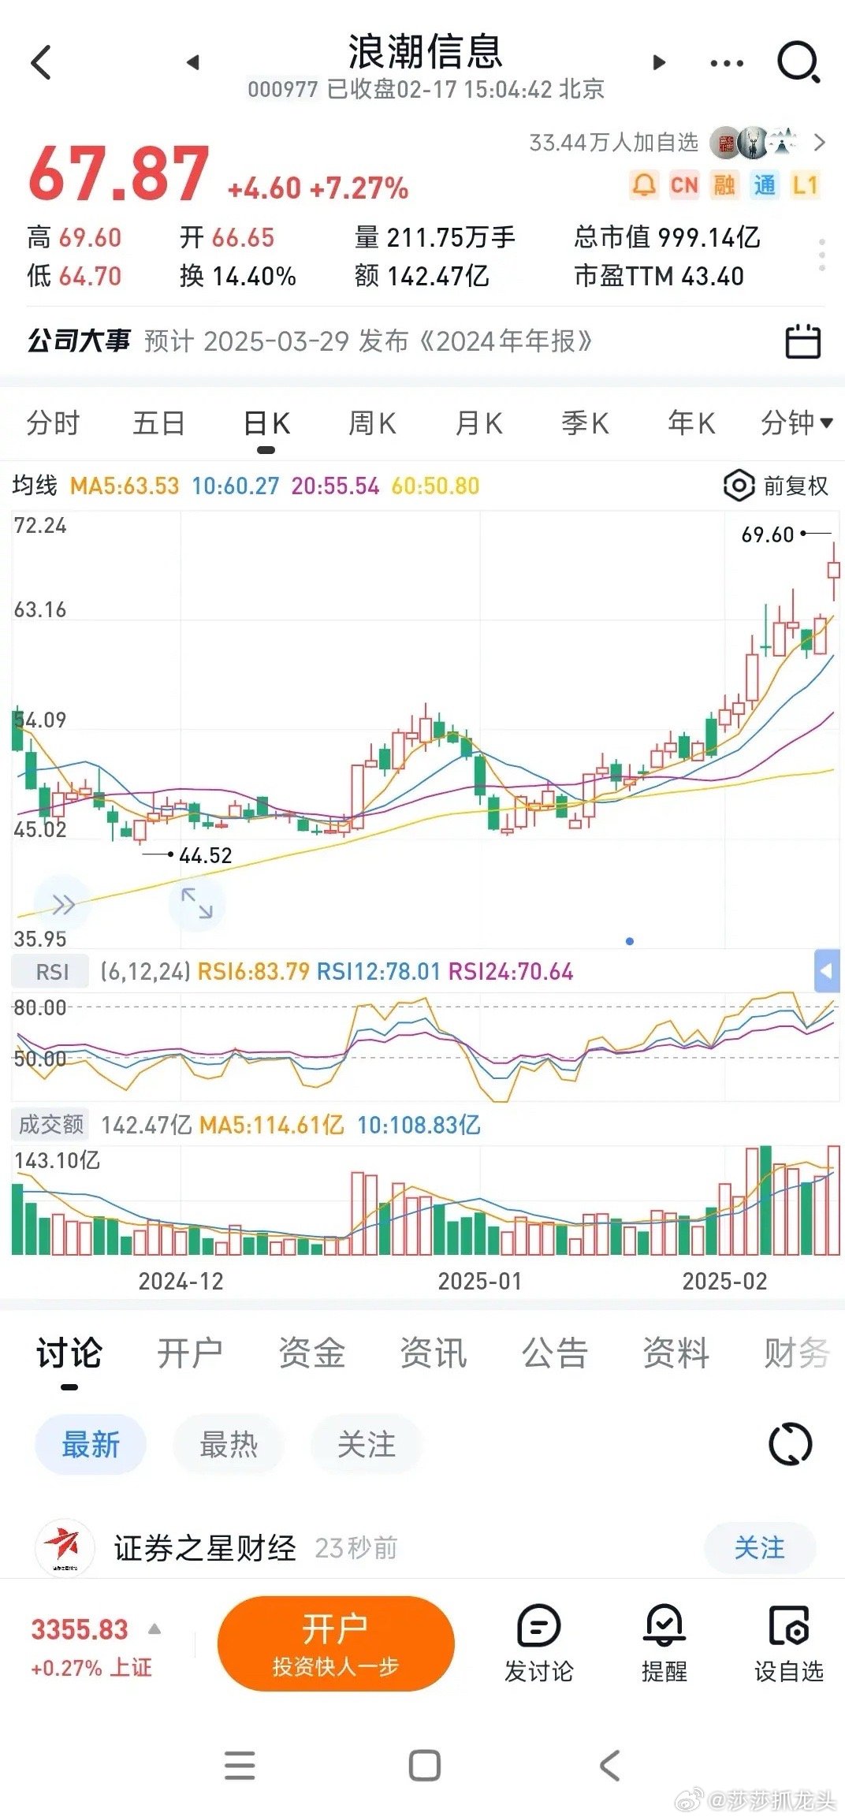Screen dimensions: 845x1820
Task: Open the 资料 company profile tab
Action: pos(676,1353)
